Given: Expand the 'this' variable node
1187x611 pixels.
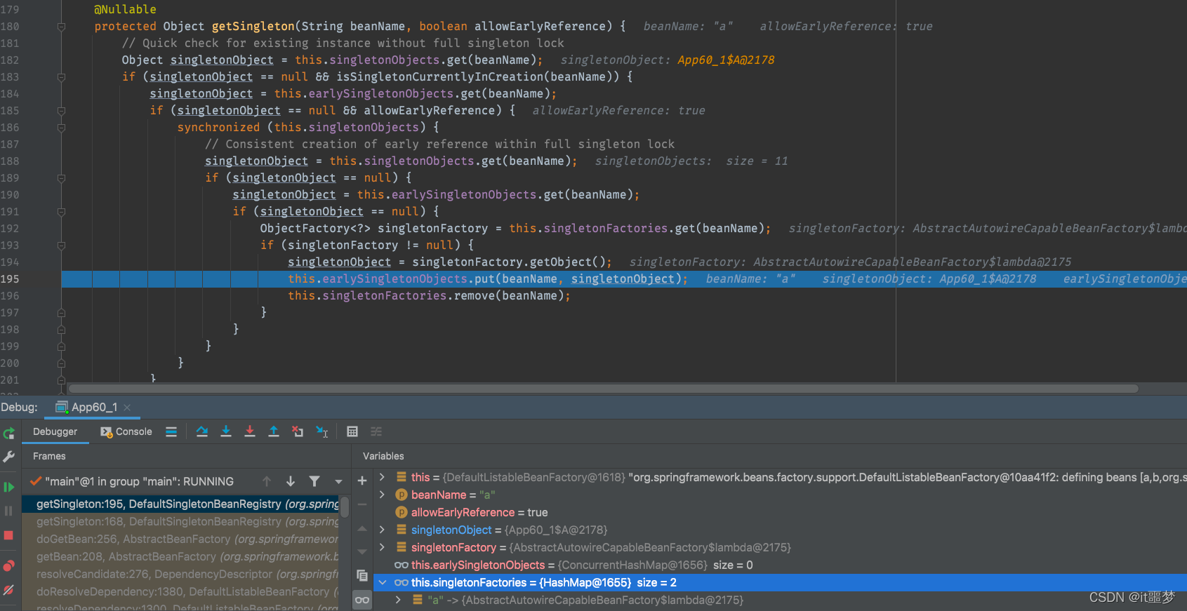Looking at the screenshot, I should tap(382, 477).
